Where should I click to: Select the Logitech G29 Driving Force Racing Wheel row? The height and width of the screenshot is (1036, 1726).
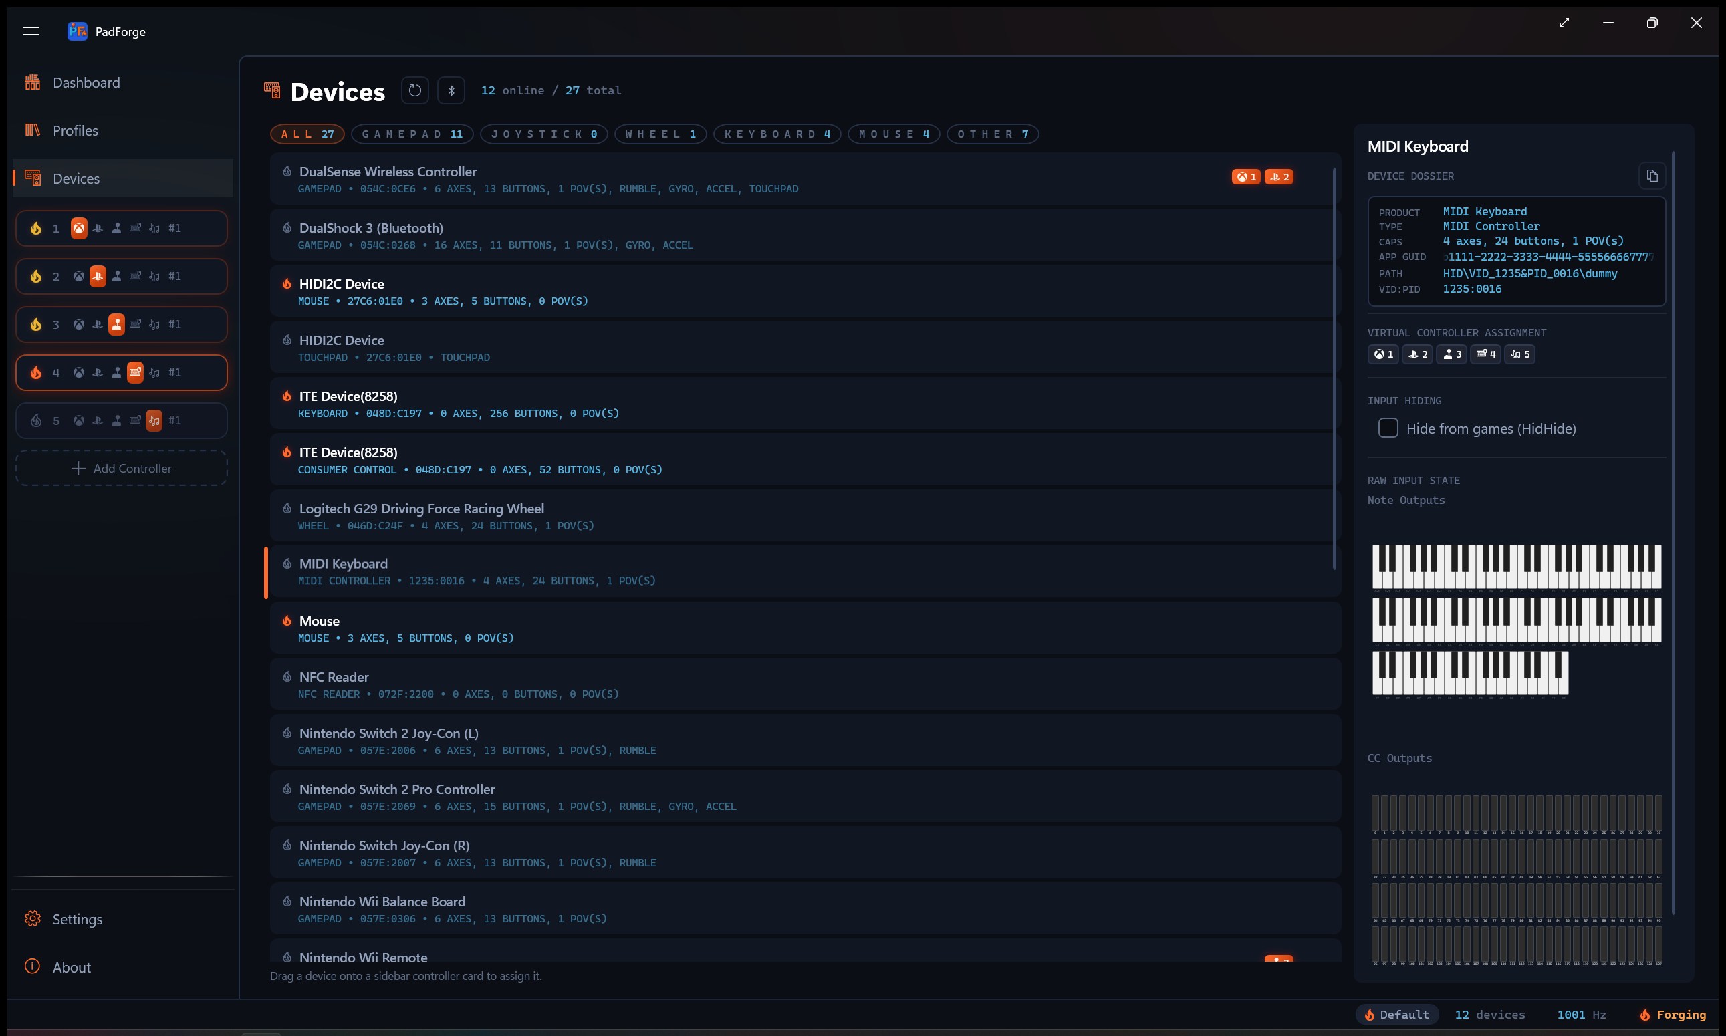pyautogui.click(x=805, y=516)
